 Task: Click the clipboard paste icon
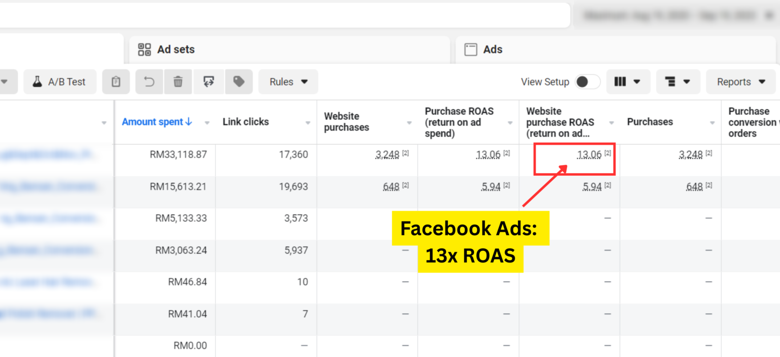click(116, 82)
